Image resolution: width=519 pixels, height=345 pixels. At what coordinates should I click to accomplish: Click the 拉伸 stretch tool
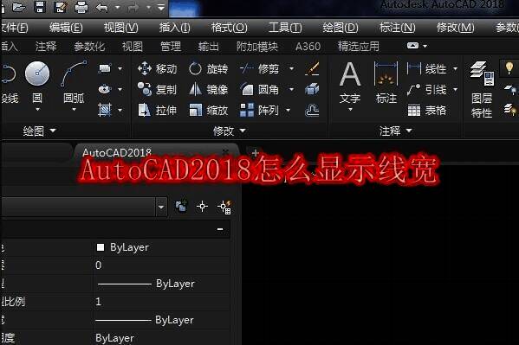click(x=158, y=110)
